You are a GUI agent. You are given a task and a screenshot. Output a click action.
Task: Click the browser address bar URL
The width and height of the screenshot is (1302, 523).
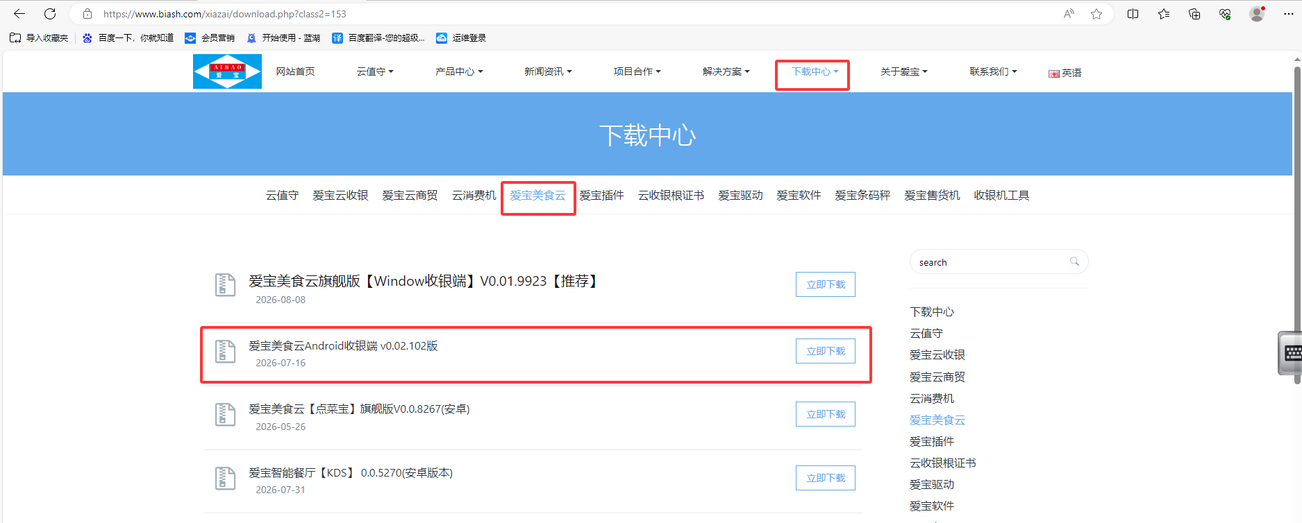coord(225,14)
